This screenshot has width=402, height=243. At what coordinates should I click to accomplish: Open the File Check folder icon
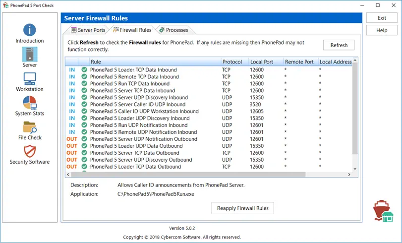[29, 127]
